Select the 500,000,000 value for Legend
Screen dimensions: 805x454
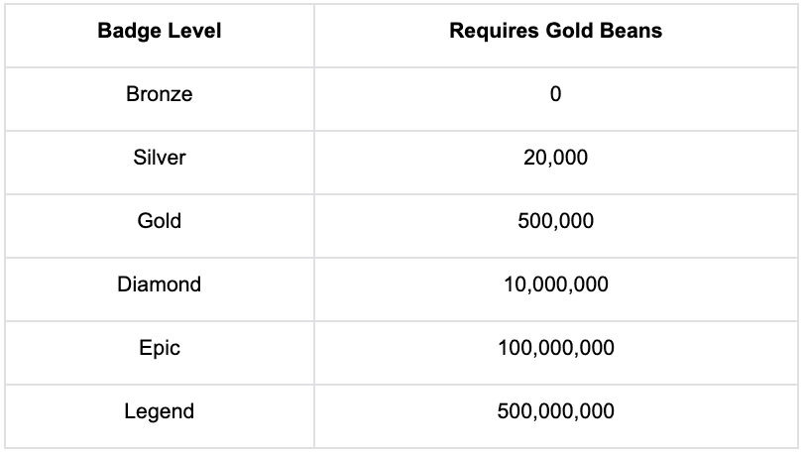(555, 411)
